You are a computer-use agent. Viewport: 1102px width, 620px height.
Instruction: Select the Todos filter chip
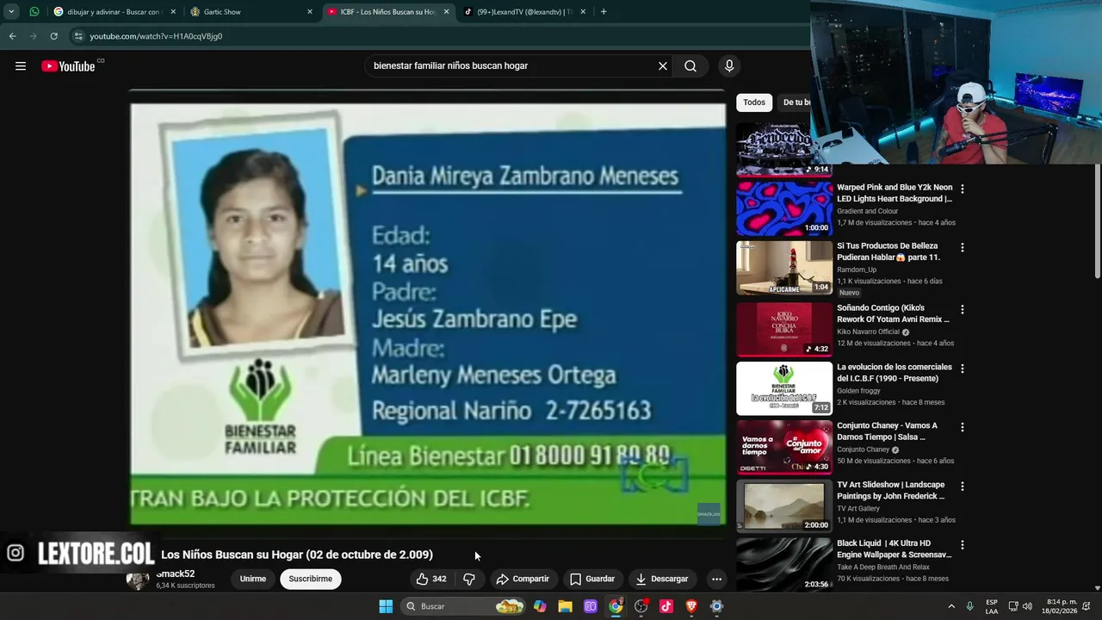click(754, 102)
